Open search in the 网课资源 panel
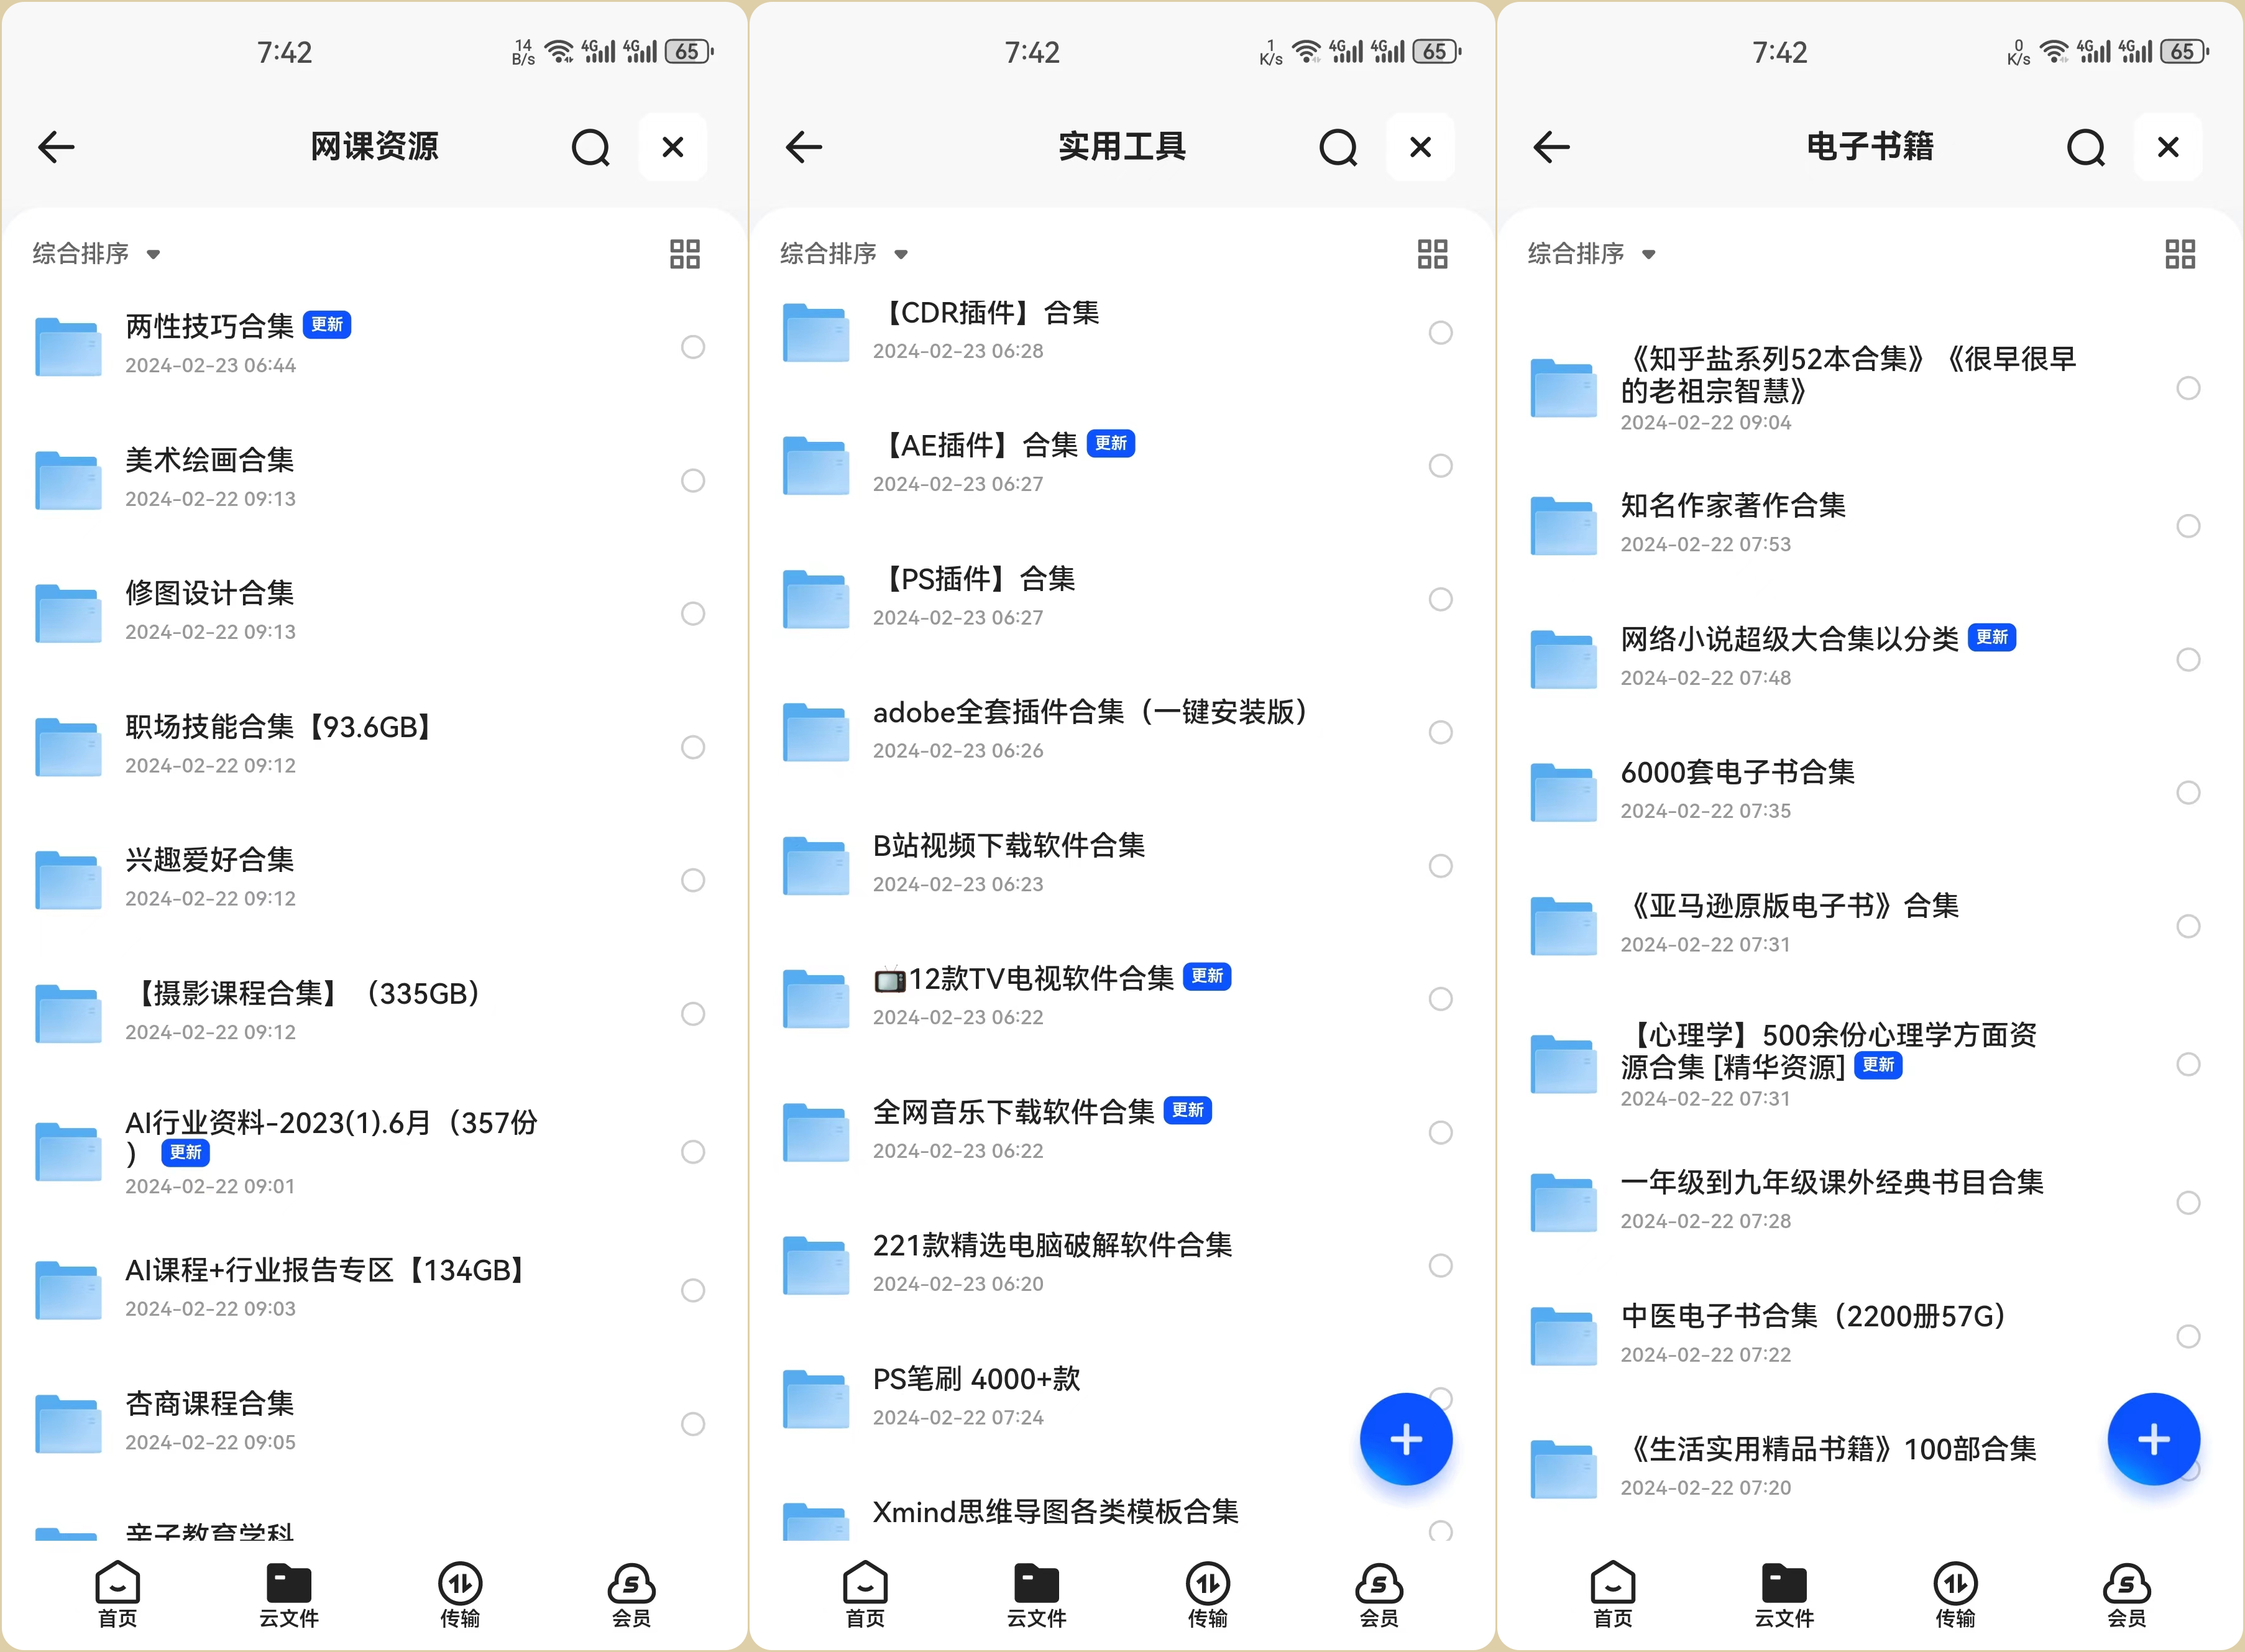 pos(591,148)
